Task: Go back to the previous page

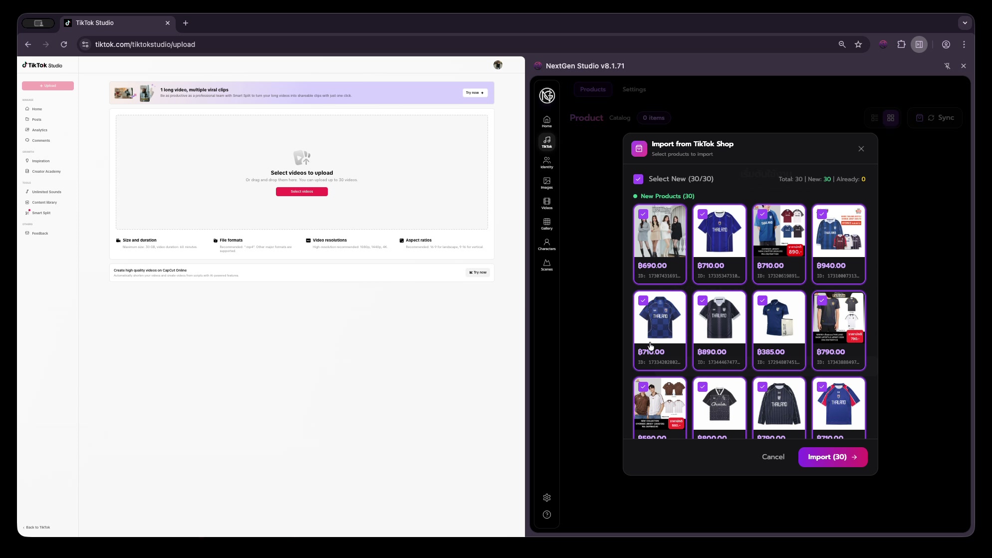Action: point(28,44)
